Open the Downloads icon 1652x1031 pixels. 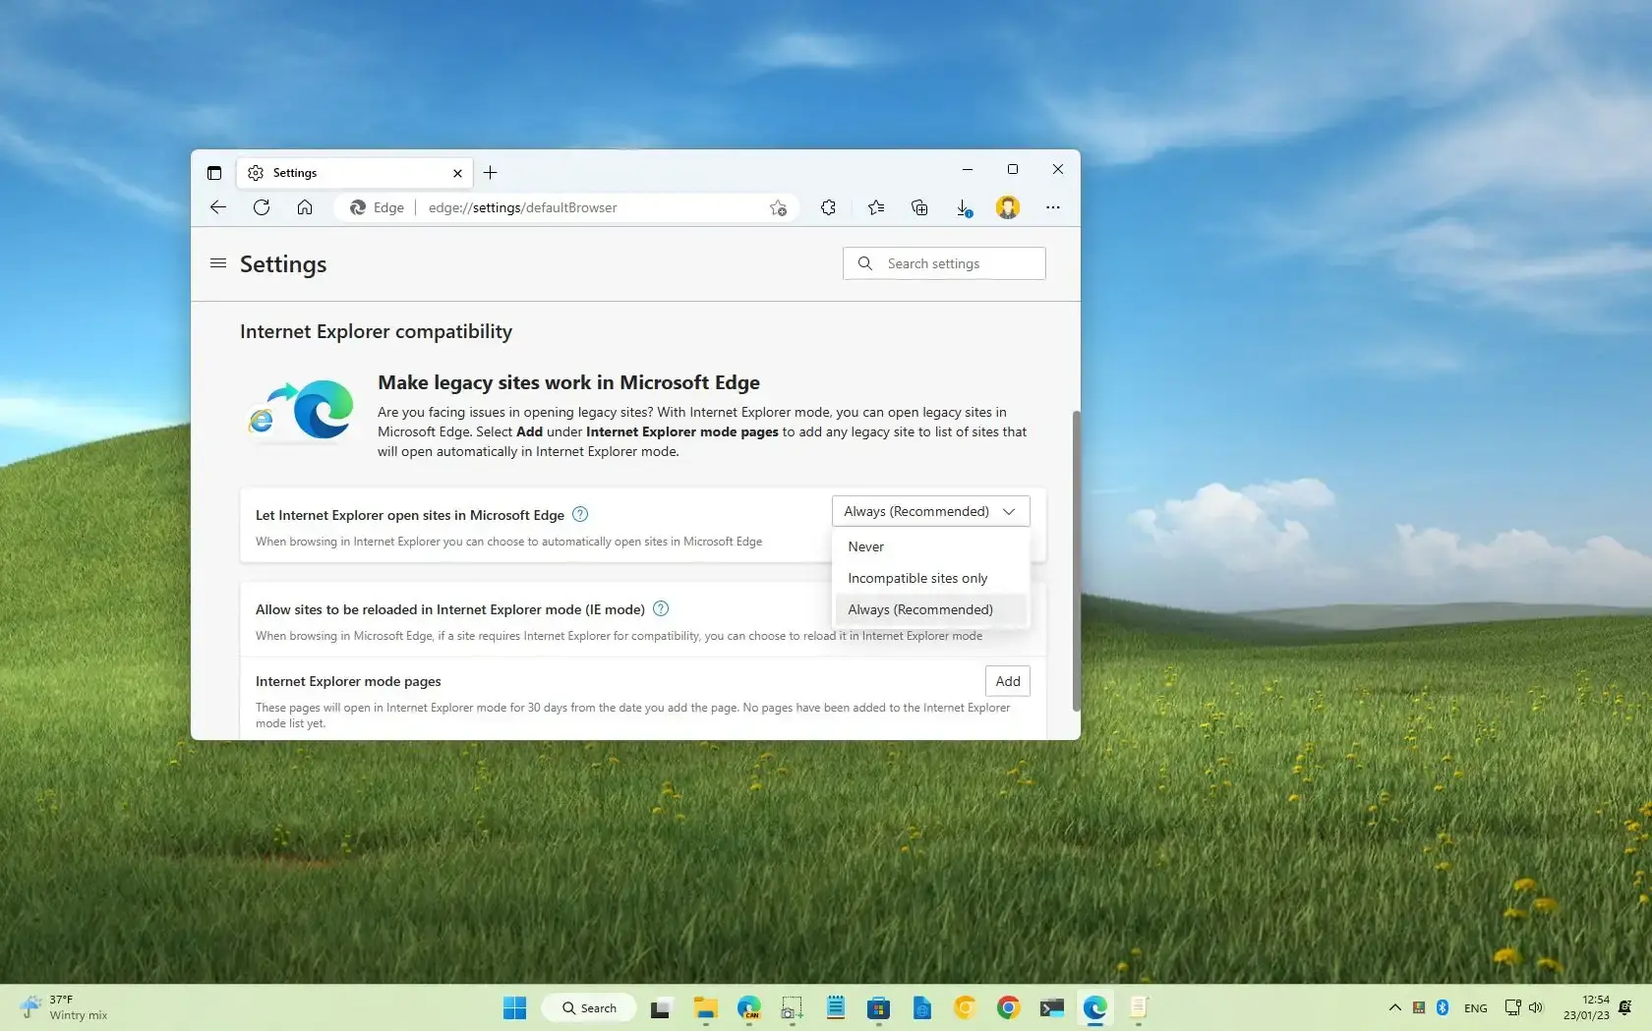(x=964, y=207)
